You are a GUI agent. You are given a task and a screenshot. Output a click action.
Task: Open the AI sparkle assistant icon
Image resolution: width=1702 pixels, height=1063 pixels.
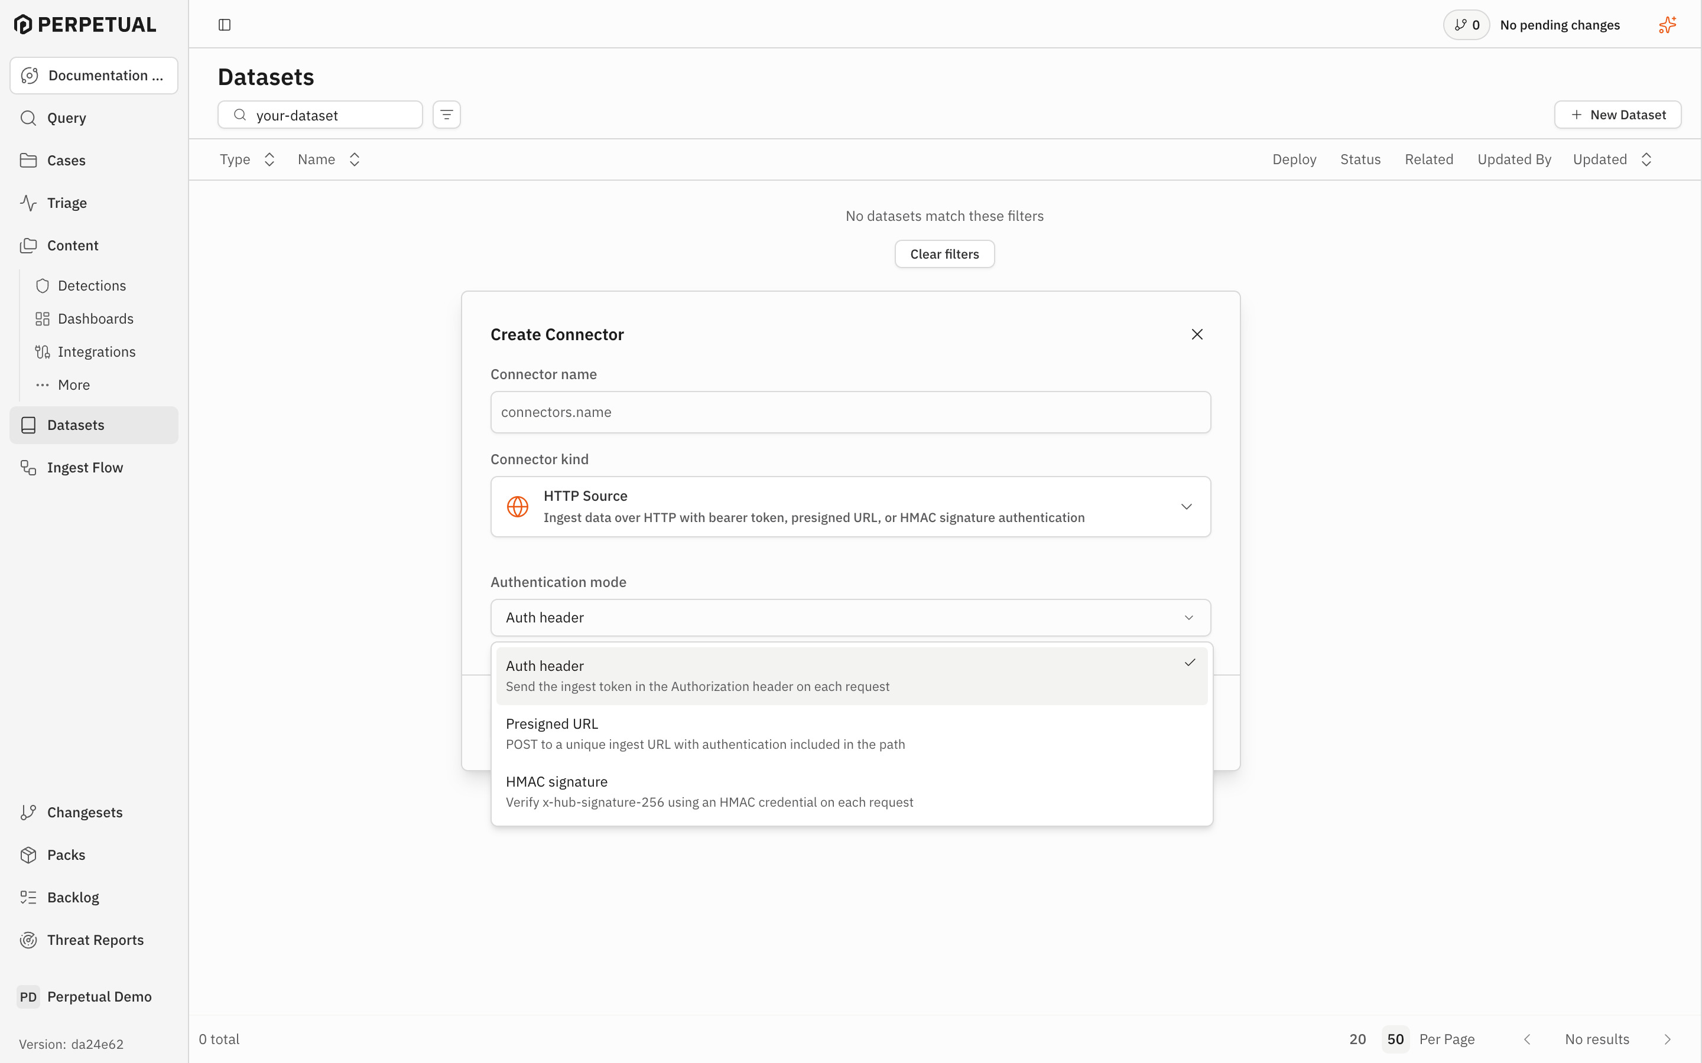(1667, 25)
